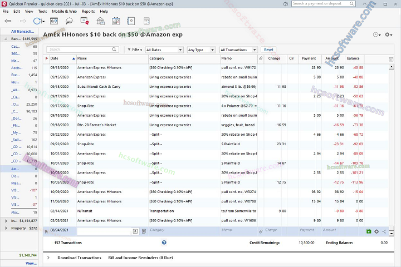Click the Reset filter button

click(268, 50)
